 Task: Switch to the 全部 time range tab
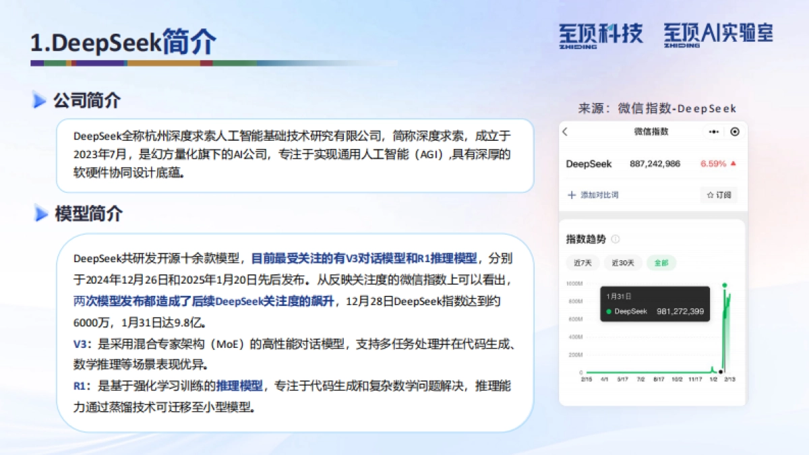click(x=661, y=263)
